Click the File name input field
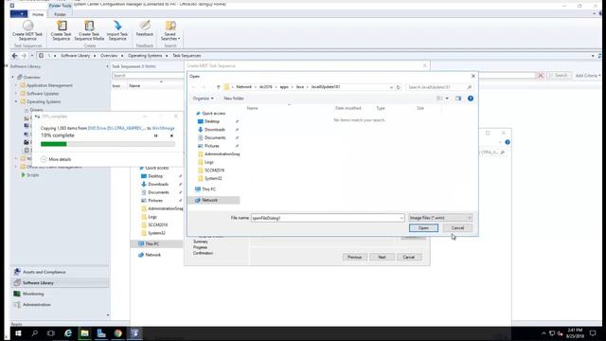Image resolution: width=606 pixels, height=341 pixels. [x=328, y=218]
